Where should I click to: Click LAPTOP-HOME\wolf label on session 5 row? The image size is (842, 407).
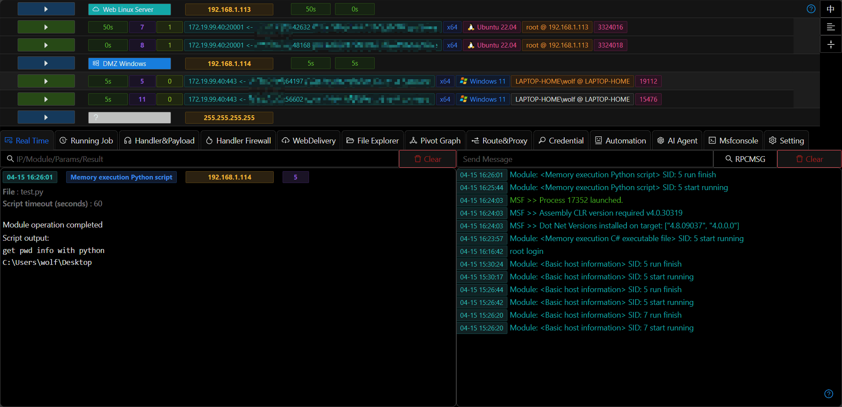pyautogui.click(x=573, y=81)
